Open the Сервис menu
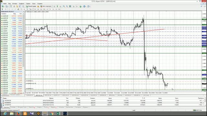This screenshot has width=207, height=116. [x=28, y=4]
